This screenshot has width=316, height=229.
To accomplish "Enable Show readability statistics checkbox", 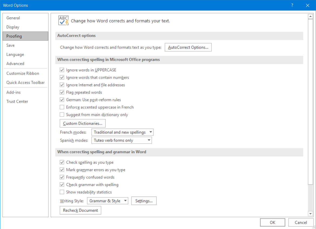I will [x=62, y=192].
